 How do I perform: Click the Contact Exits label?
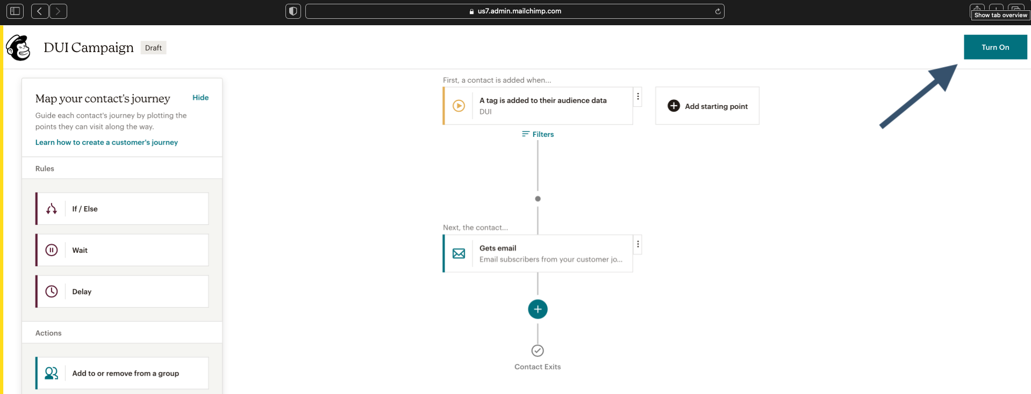pos(538,367)
